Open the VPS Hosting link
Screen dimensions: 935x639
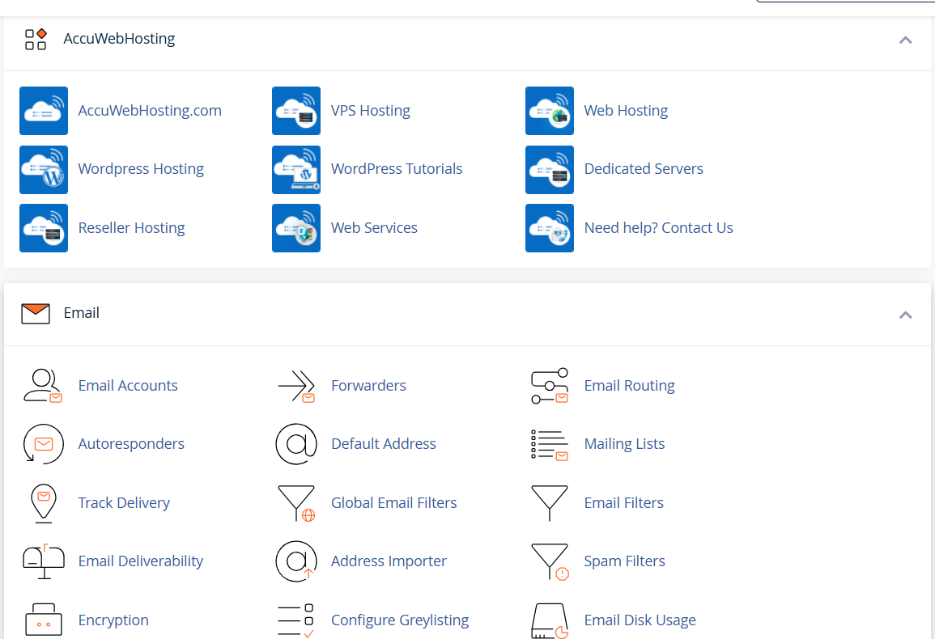pos(370,110)
